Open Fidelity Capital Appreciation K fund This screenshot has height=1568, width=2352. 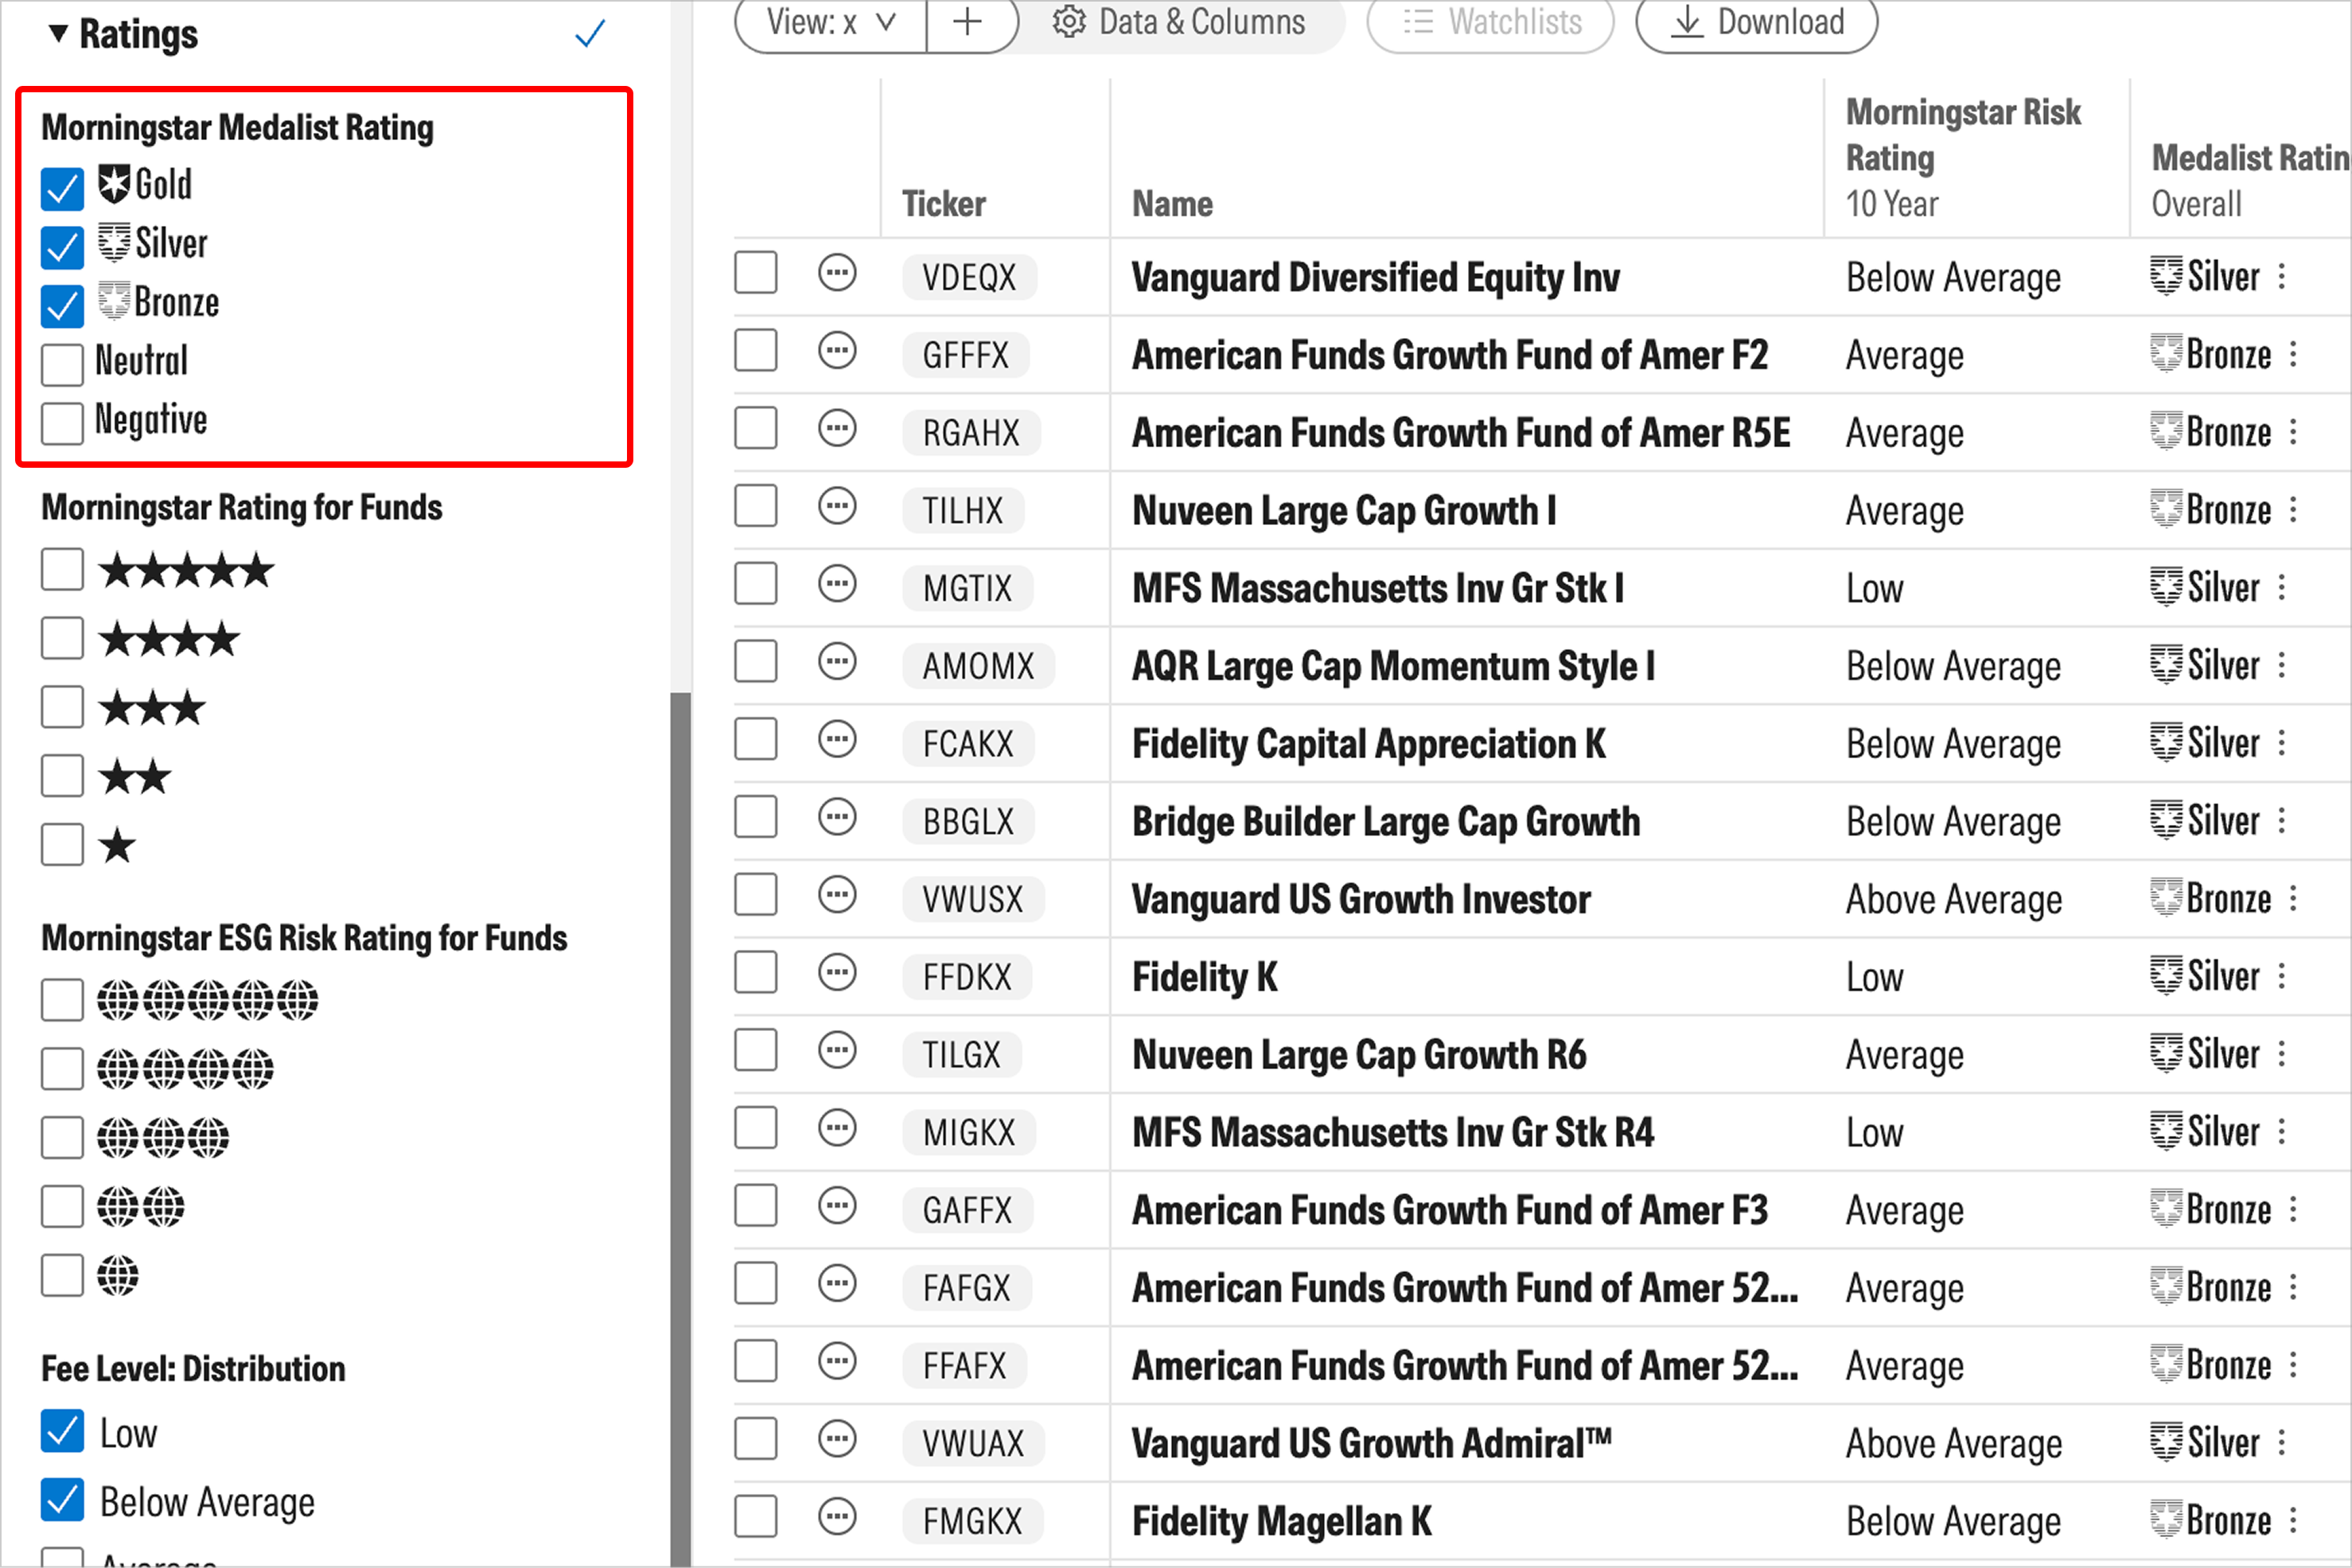(1368, 744)
